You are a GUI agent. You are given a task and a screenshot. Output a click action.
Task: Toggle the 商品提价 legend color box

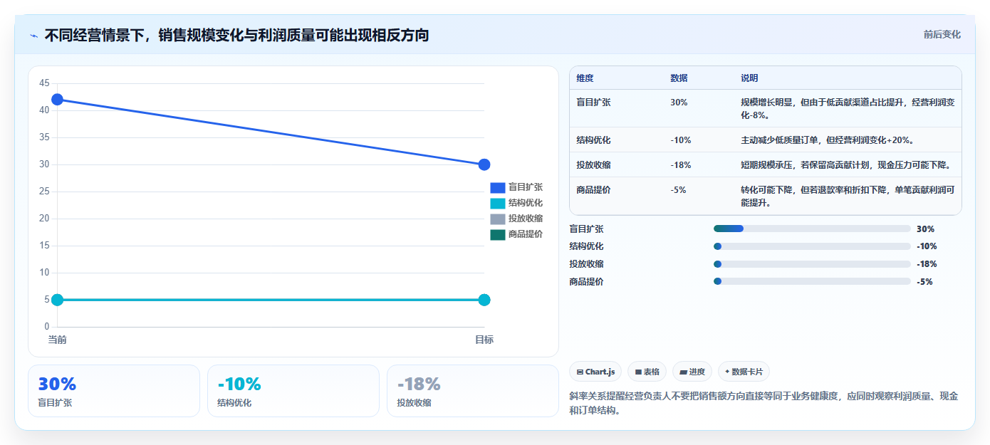[x=497, y=234]
